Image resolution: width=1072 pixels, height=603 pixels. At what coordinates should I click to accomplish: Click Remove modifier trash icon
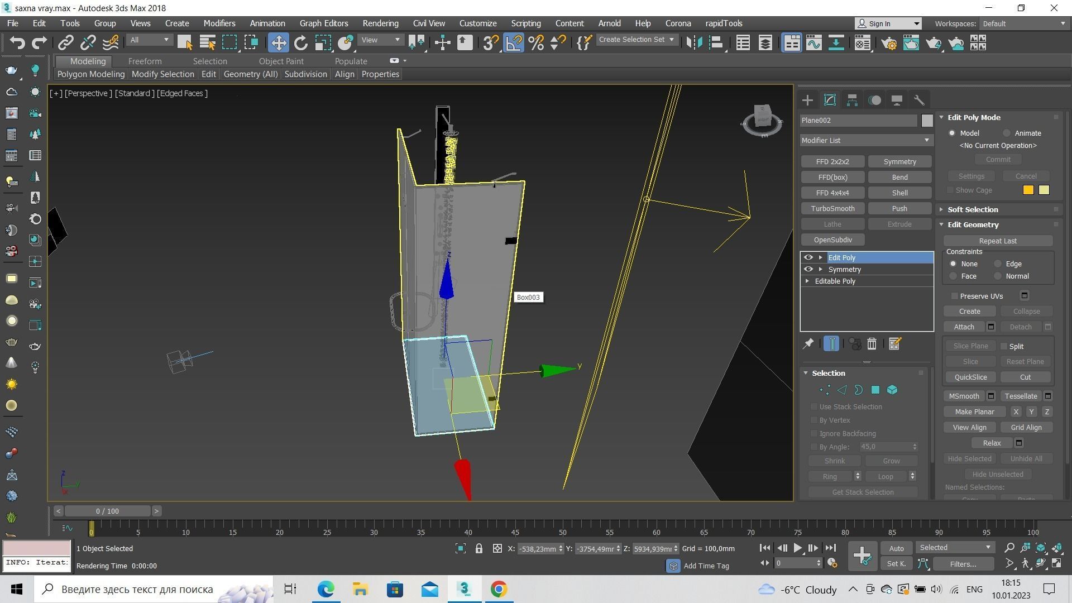pos(872,344)
